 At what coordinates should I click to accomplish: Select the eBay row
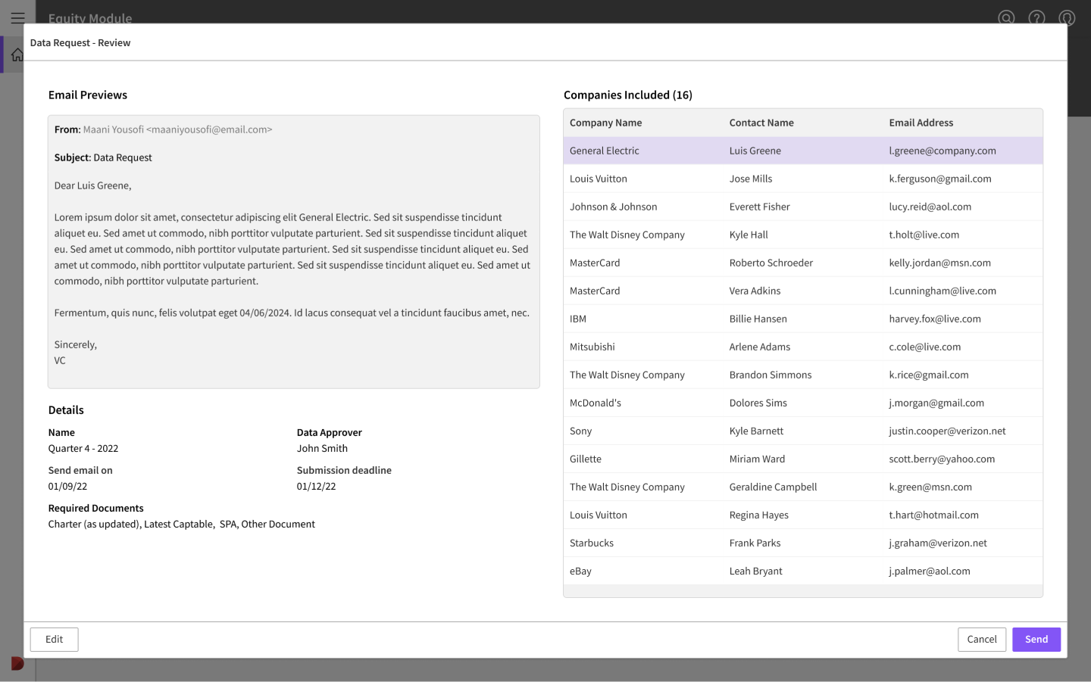coord(803,571)
